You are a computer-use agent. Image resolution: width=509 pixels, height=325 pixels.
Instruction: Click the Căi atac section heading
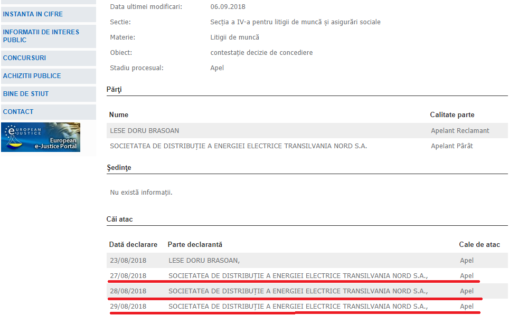(x=119, y=219)
